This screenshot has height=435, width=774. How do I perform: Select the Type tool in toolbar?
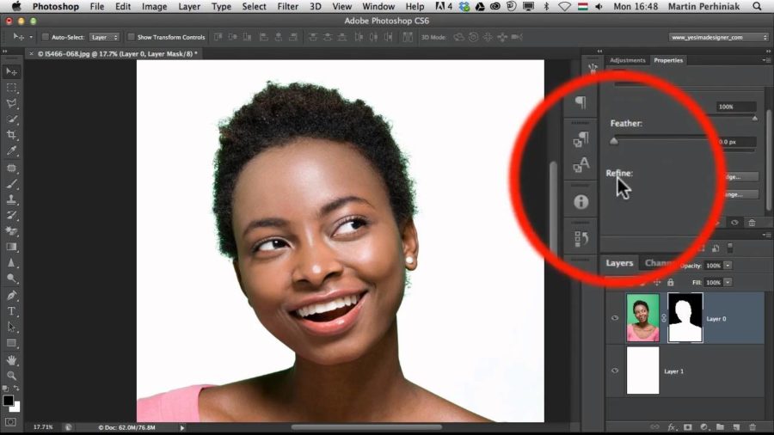pyautogui.click(x=11, y=311)
